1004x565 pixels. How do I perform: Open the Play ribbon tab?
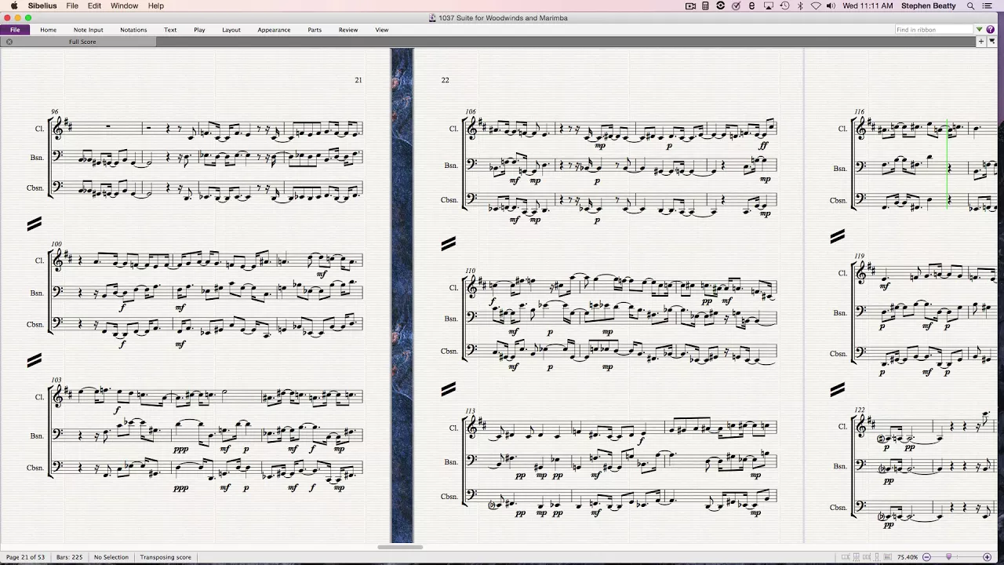point(199,30)
